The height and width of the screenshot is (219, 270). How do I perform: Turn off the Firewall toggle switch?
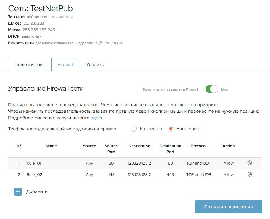212,89
